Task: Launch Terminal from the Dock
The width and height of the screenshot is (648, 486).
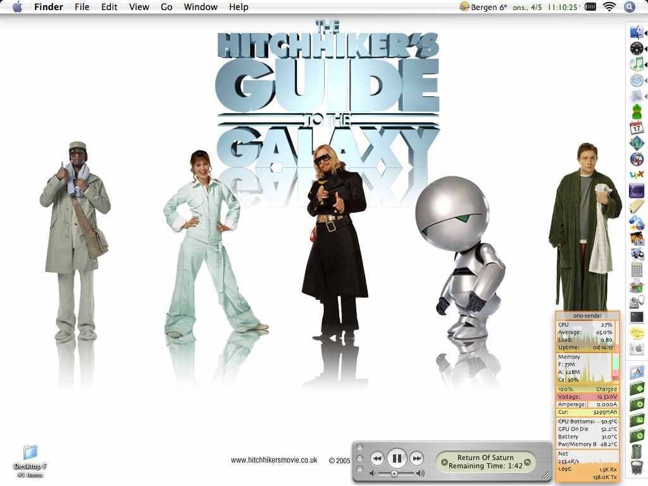Action: click(x=637, y=318)
